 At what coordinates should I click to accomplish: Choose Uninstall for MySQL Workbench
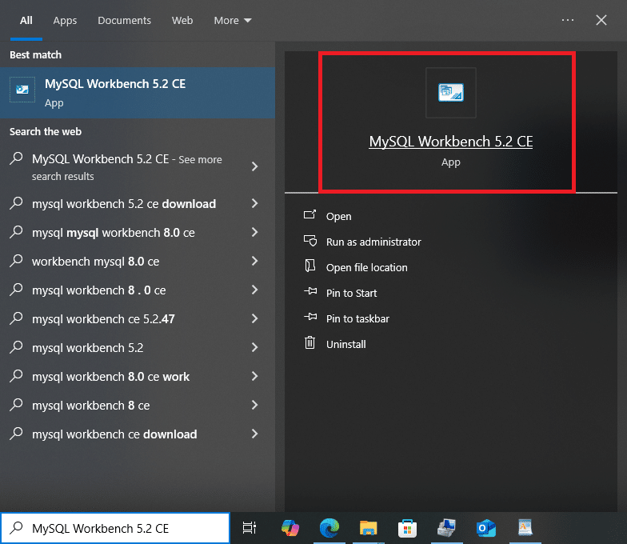coord(345,344)
